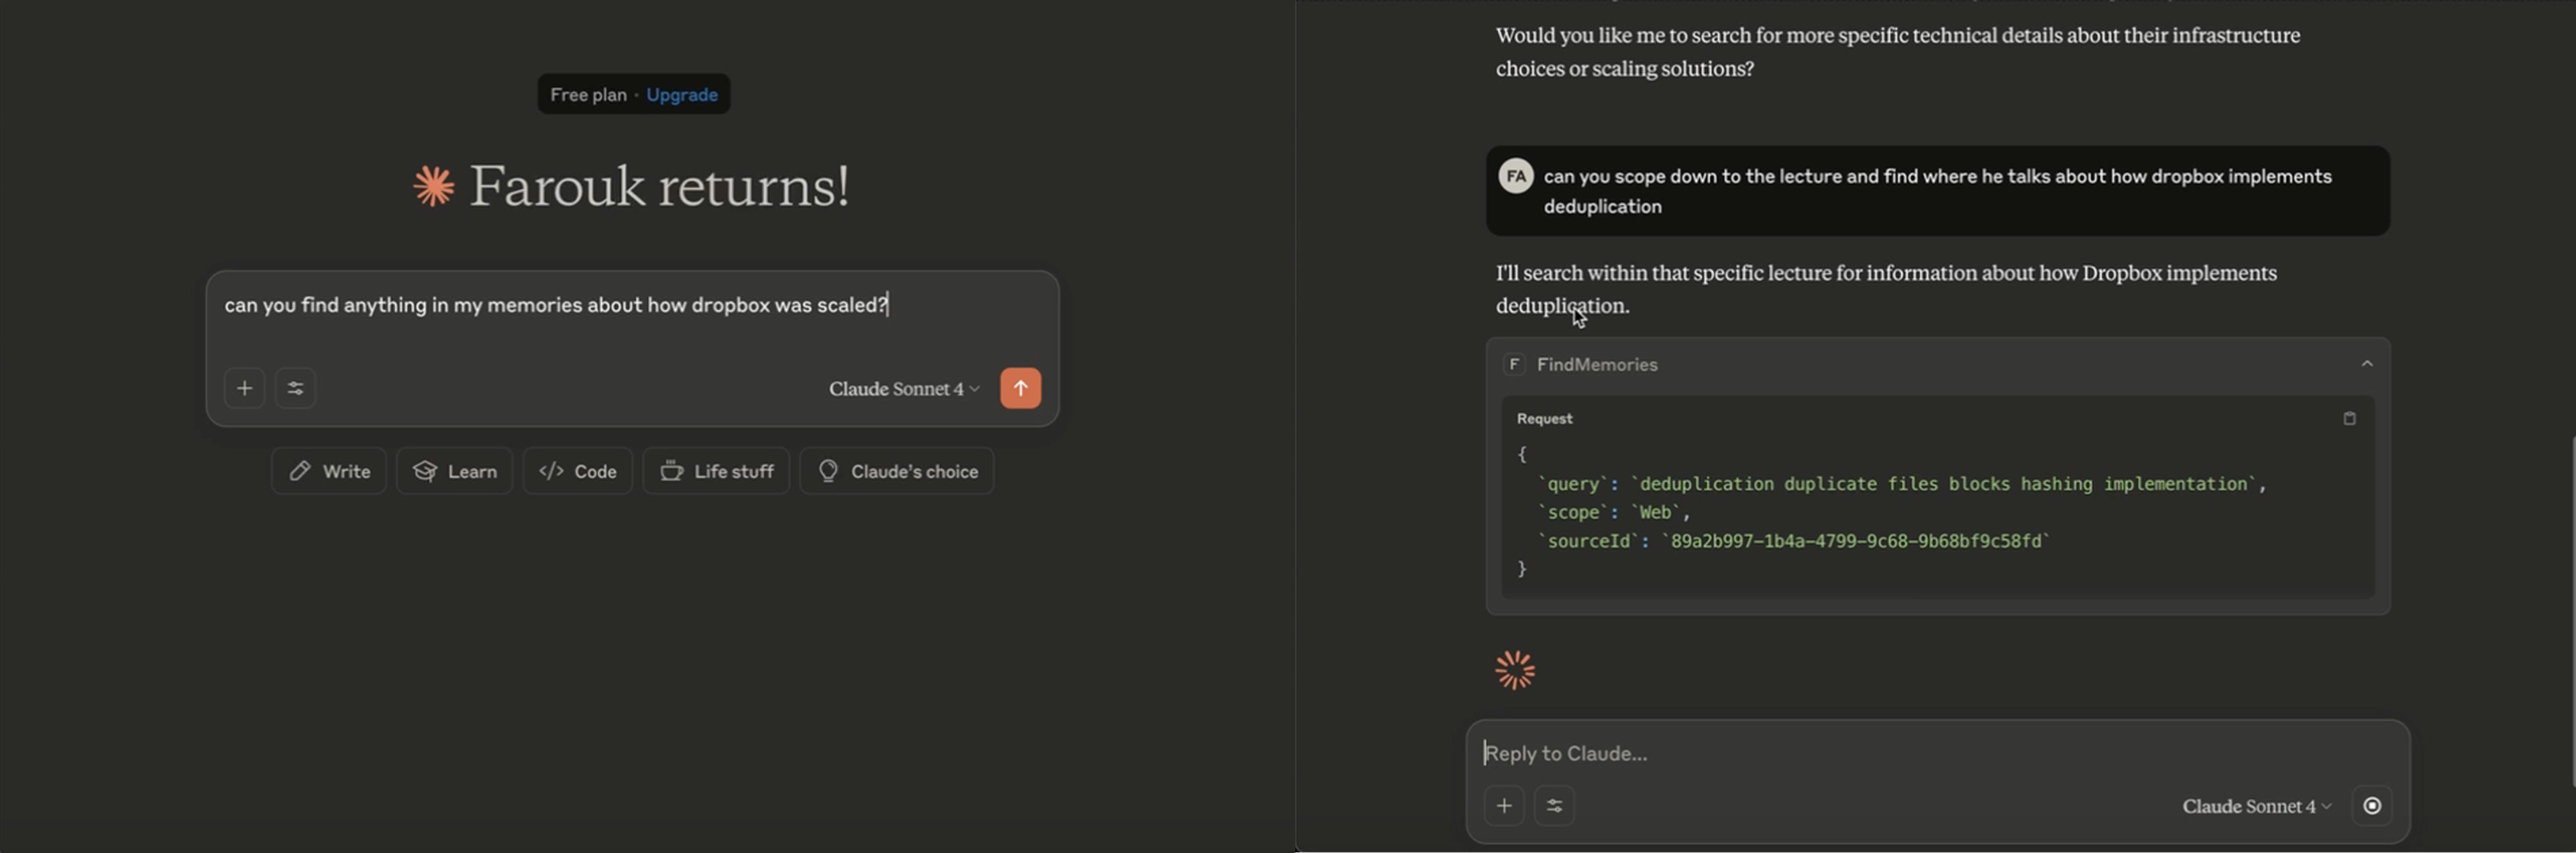
Task: Select the Write suggestion chip
Action: pyautogui.click(x=329, y=471)
